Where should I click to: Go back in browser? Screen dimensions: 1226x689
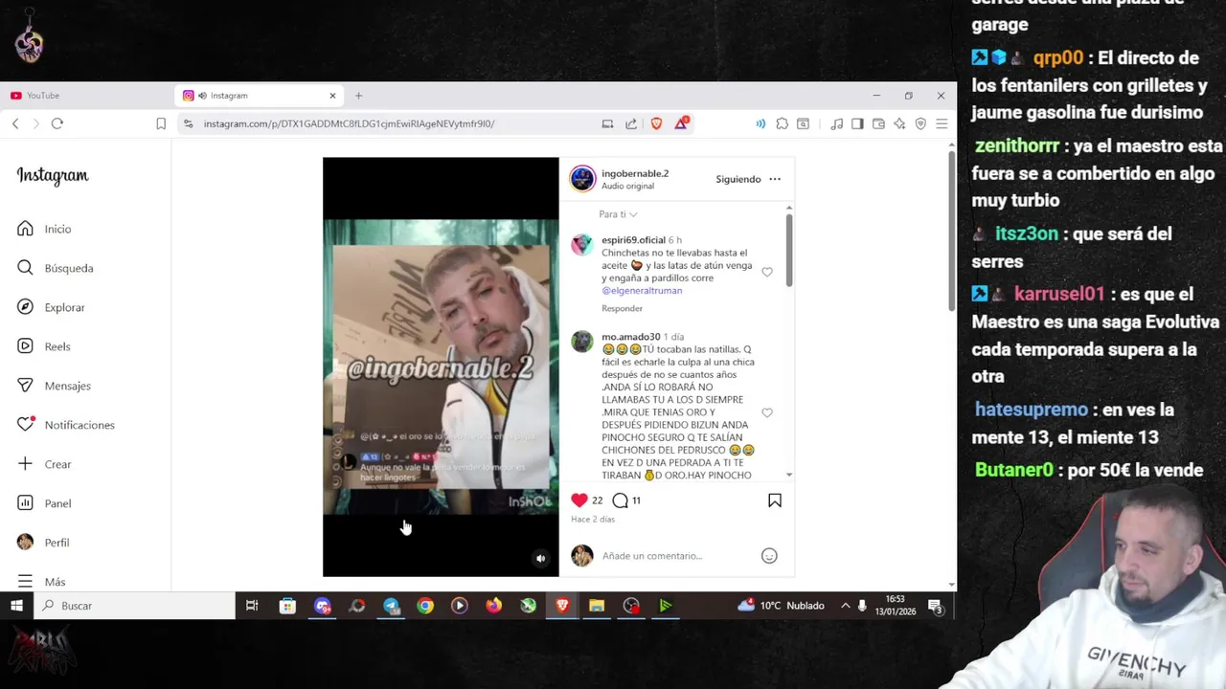(x=15, y=123)
